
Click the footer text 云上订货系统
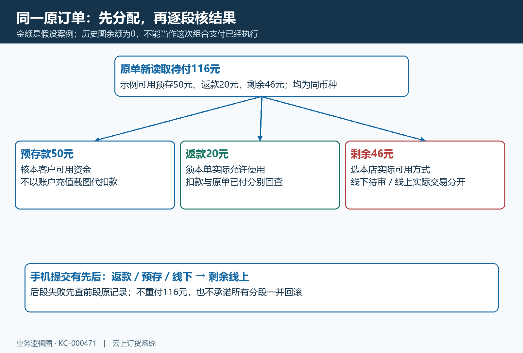pos(134,344)
